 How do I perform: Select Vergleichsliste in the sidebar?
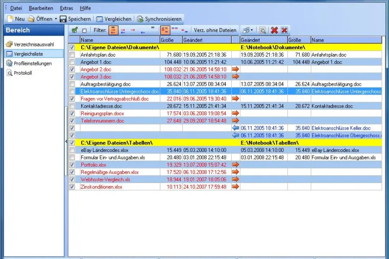tap(34, 54)
